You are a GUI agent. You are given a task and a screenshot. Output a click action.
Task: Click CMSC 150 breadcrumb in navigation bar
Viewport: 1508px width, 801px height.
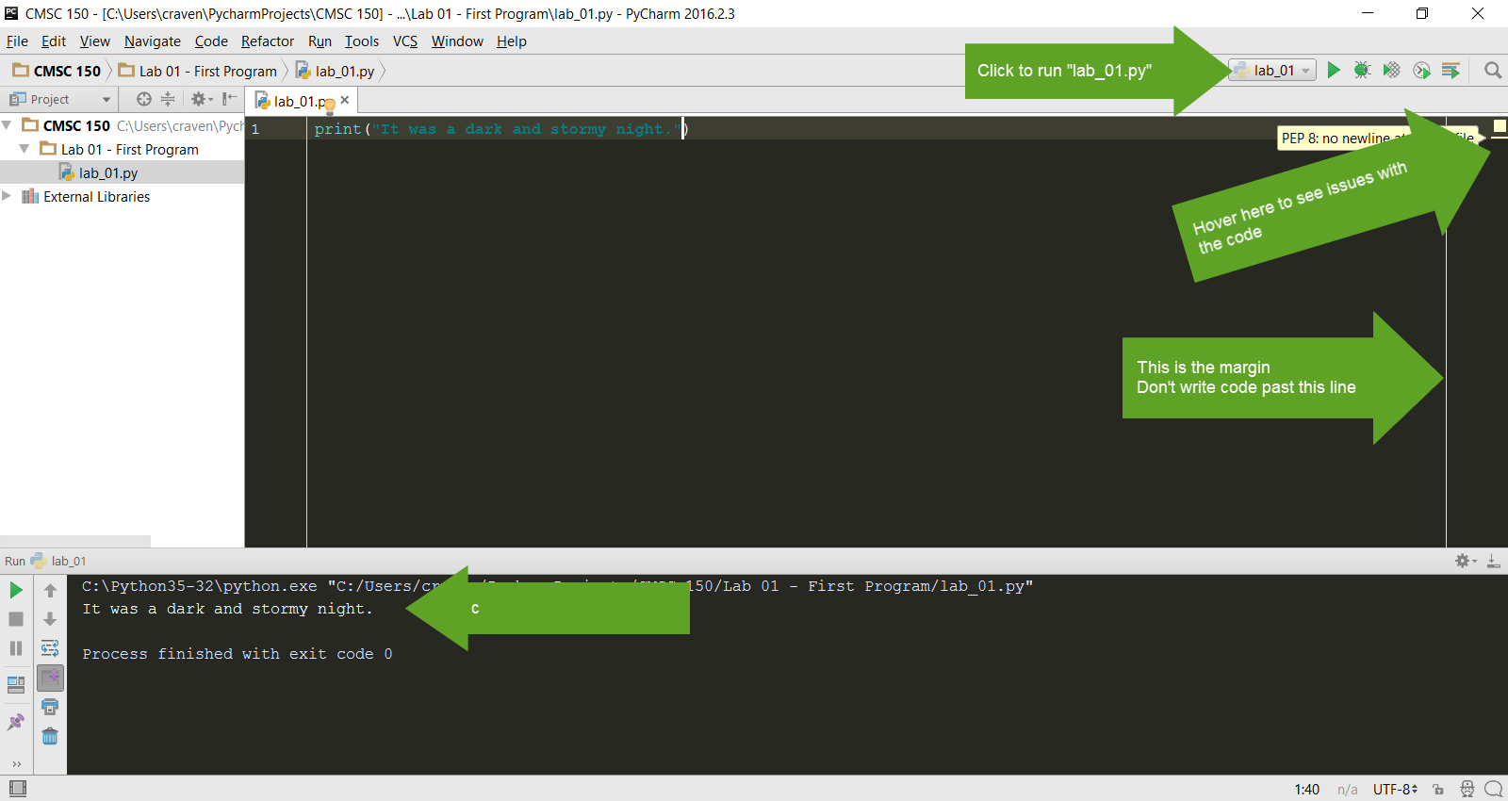pyautogui.click(x=57, y=71)
